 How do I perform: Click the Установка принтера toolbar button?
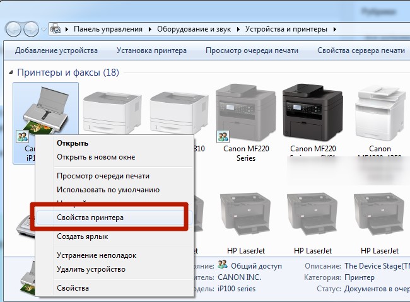click(151, 50)
